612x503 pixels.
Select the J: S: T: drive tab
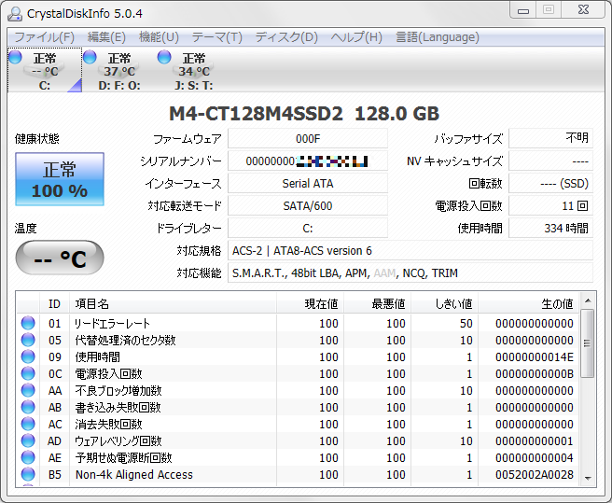(x=194, y=70)
